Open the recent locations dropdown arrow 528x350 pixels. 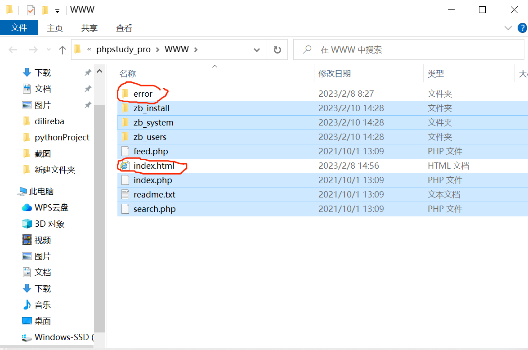[49, 50]
